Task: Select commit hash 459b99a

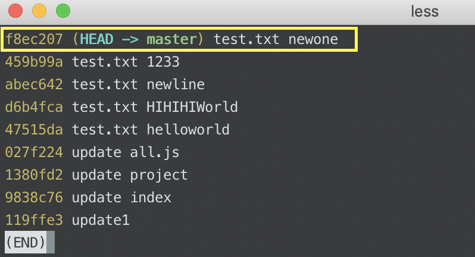Action: 34,62
